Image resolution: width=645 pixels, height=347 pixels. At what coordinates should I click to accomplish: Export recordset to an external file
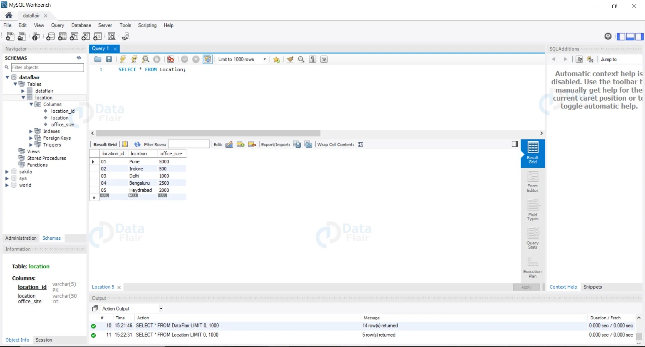pos(297,145)
